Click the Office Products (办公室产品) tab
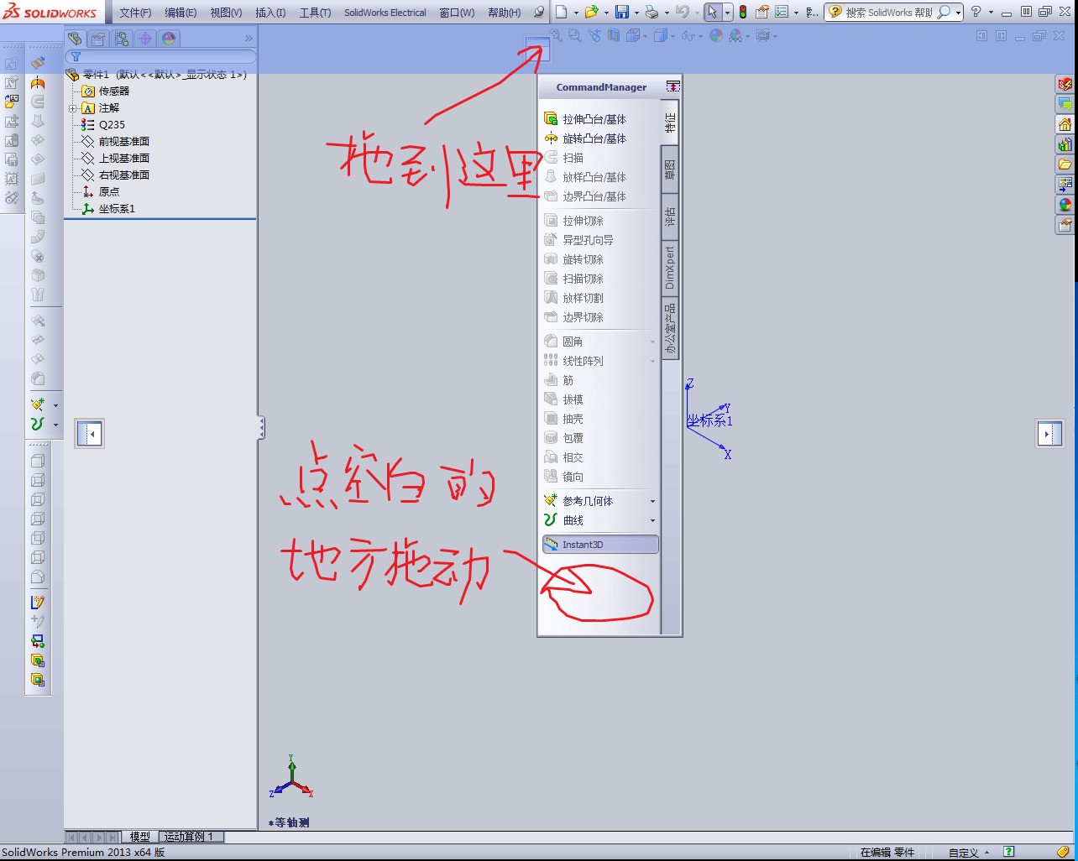This screenshot has width=1078, height=861. [x=670, y=328]
